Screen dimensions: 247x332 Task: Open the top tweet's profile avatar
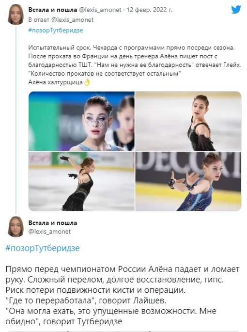pyautogui.click(x=16, y=15)
